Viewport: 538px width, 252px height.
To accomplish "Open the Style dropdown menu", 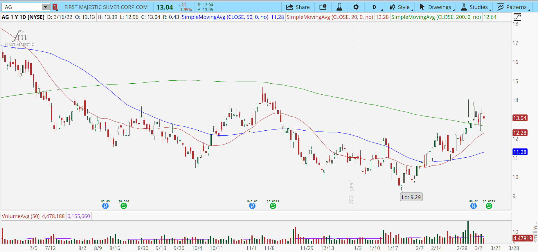I will [x=401, y=7].
